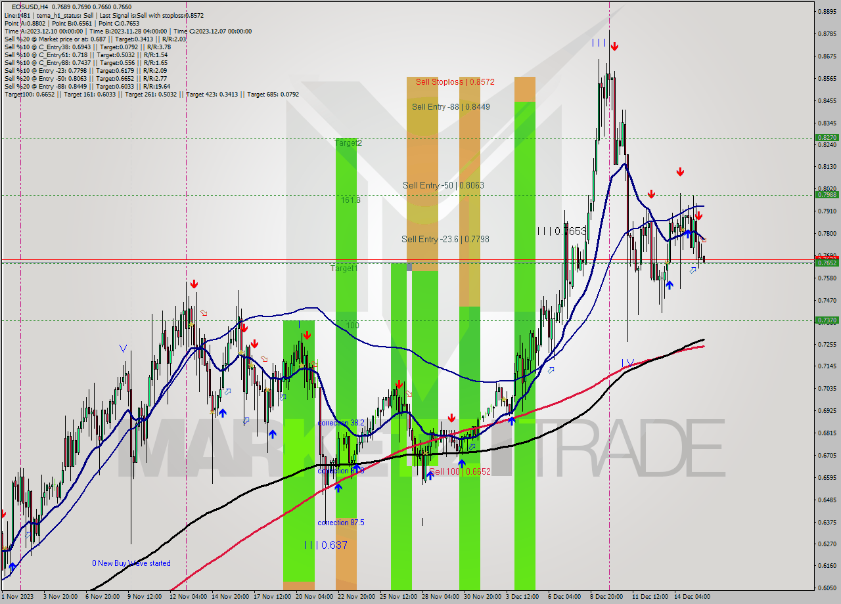
Task: Click the 'Time A:2023.12.10 00:00:00' info line
Action: [x=128, y=31]
